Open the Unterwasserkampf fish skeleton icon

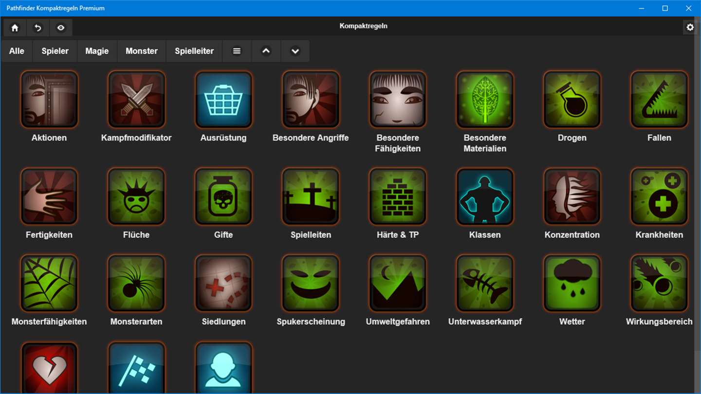point(485,283)
